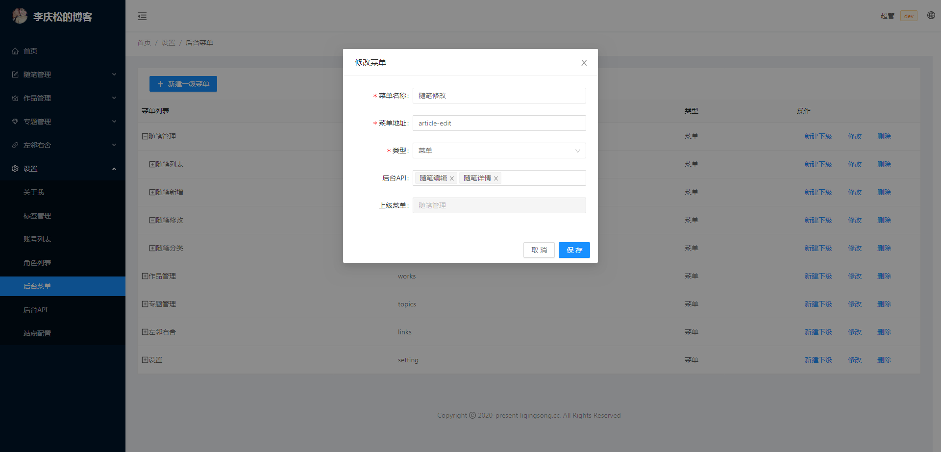Image resolution: width=941 pixels, height=452 pixels.
Task: Click the 超管 user name in header
Action: (887, 16)
